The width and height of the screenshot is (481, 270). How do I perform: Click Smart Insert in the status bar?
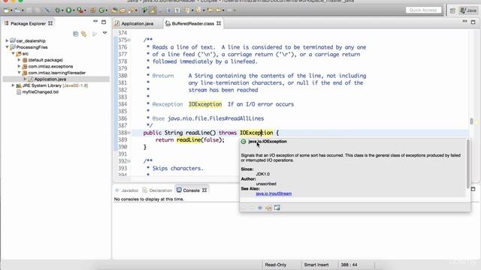coord(316,265)
